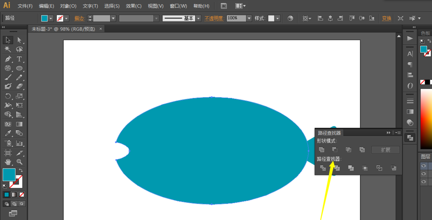Open stroke color dropdown in control bar

(67, 19)
